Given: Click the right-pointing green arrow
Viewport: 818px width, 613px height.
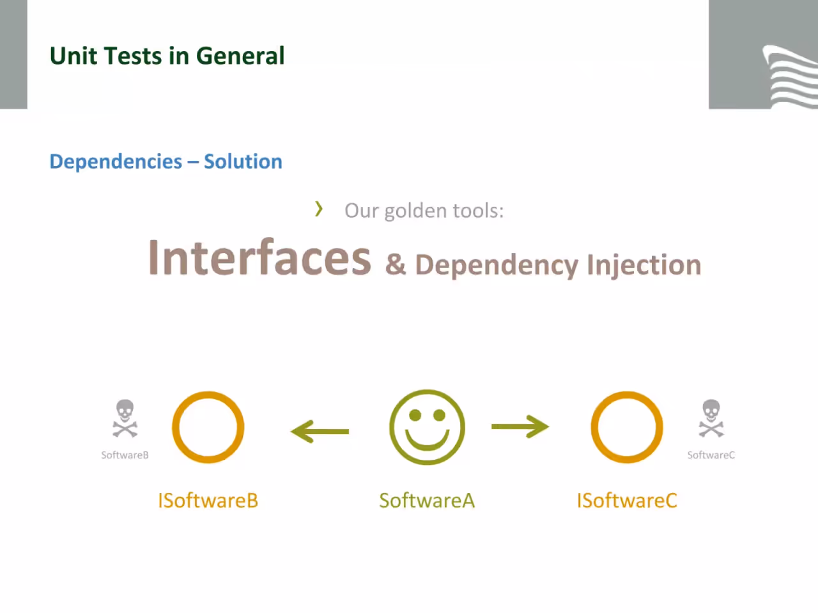Looking at the screenshot, I should coord(520,427).
